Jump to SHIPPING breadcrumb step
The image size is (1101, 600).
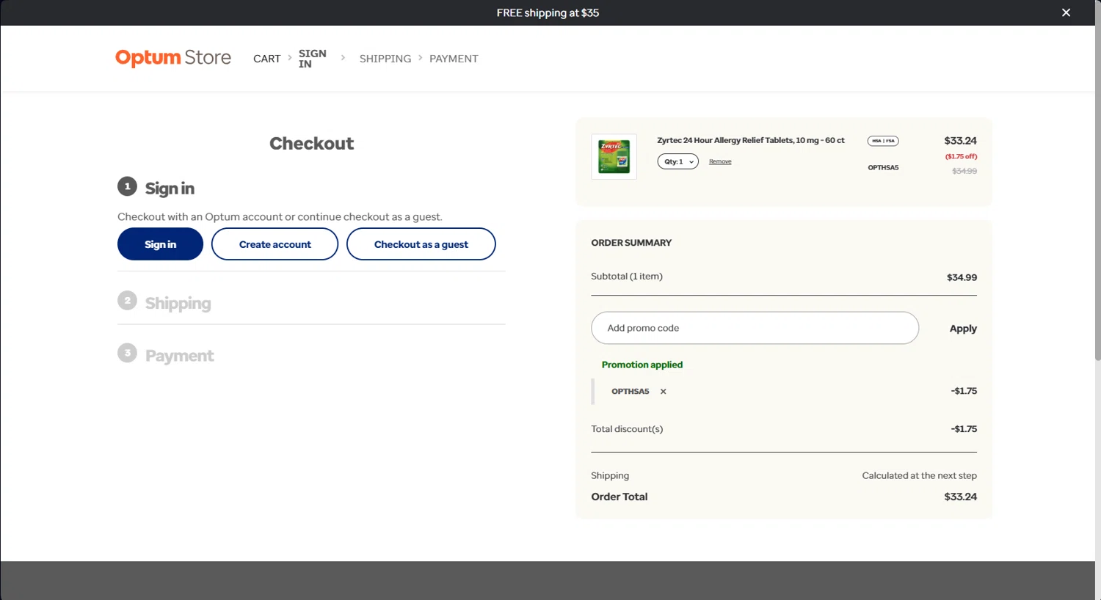pos(385,59)
